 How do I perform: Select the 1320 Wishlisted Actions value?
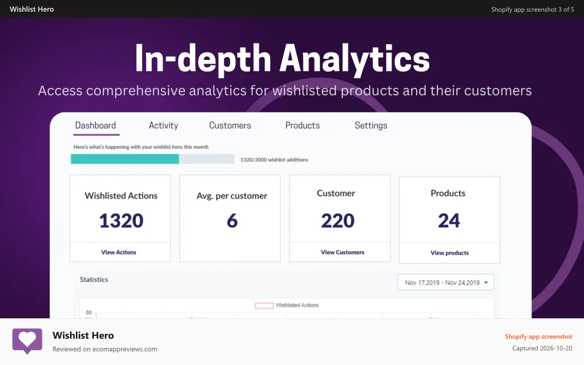click(x=121, y=221)
